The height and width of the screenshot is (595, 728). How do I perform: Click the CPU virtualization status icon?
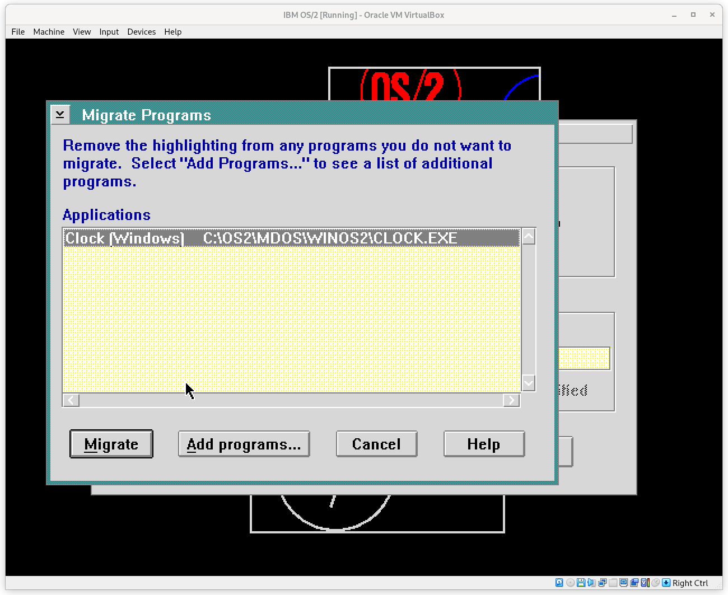(x=645, y=583)
